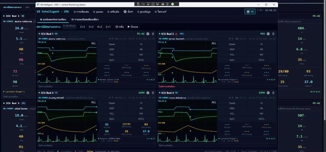326x152 pixels.
Task: Select the ICU Bed 4 card title
Action: [167, 93]
